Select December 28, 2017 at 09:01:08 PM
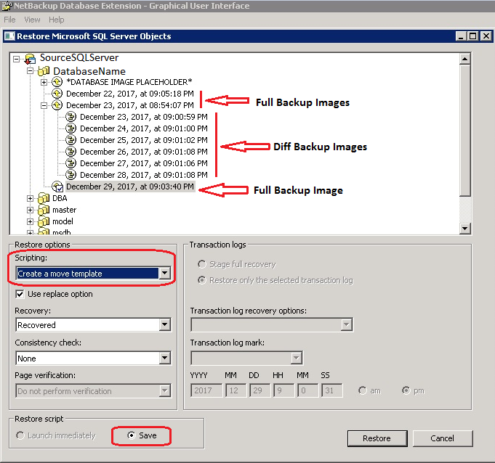The image size is (495, 463). (144, 175)
